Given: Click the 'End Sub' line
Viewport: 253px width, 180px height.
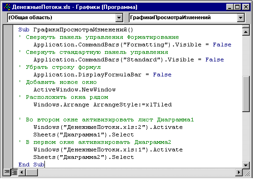Looking at the screenshot, I should click(31, 165).
